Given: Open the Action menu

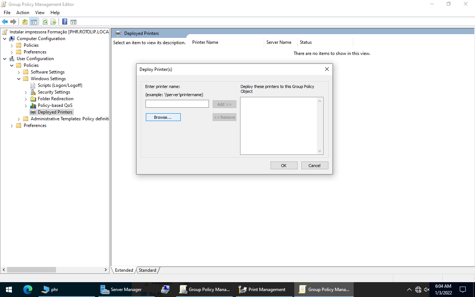Looking at the screenshot, I should pos(23,13).
